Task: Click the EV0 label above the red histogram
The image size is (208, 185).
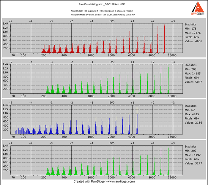Action: 112,21
